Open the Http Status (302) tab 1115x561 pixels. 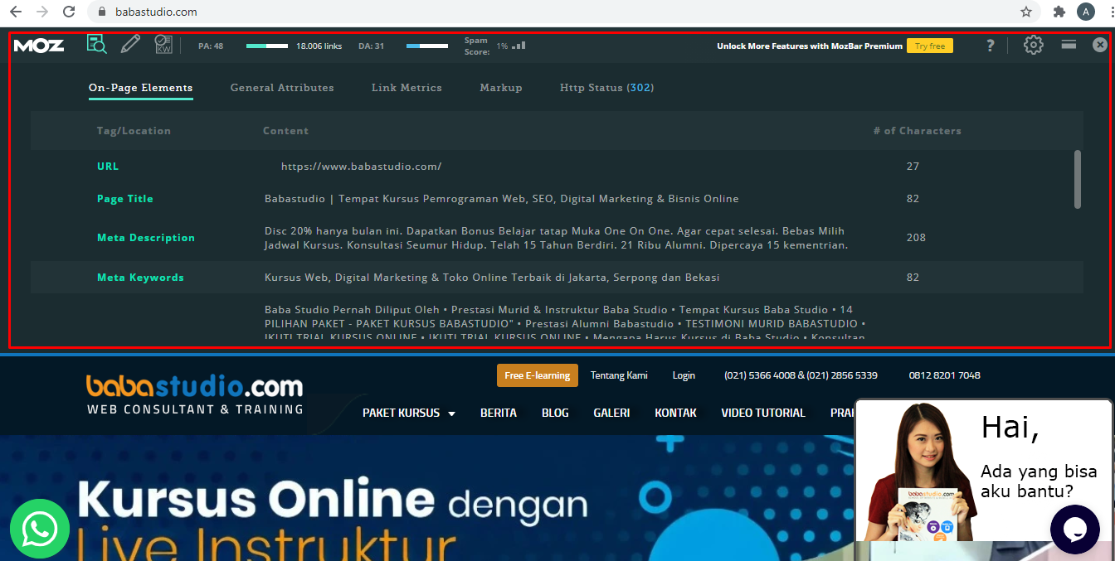click(606, 88)
